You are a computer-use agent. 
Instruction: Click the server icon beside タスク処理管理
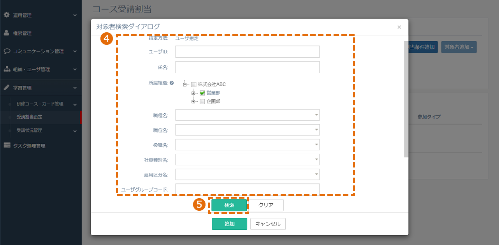pyautogui.click(x=7, y=145)
